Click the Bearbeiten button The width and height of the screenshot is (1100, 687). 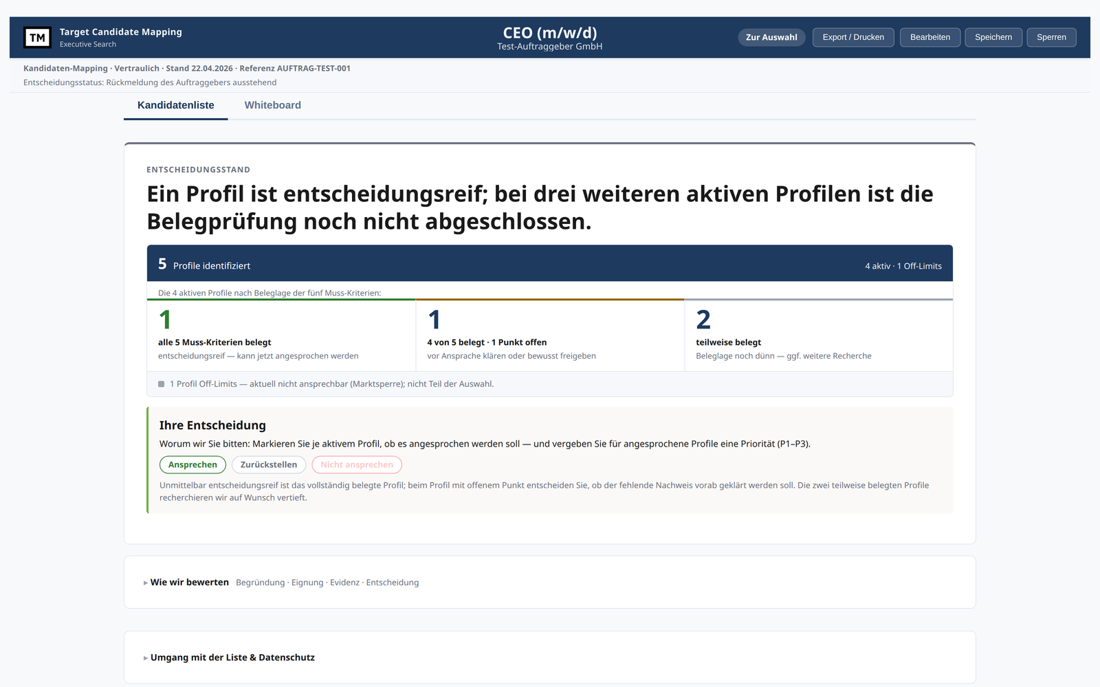coord(930,37)
